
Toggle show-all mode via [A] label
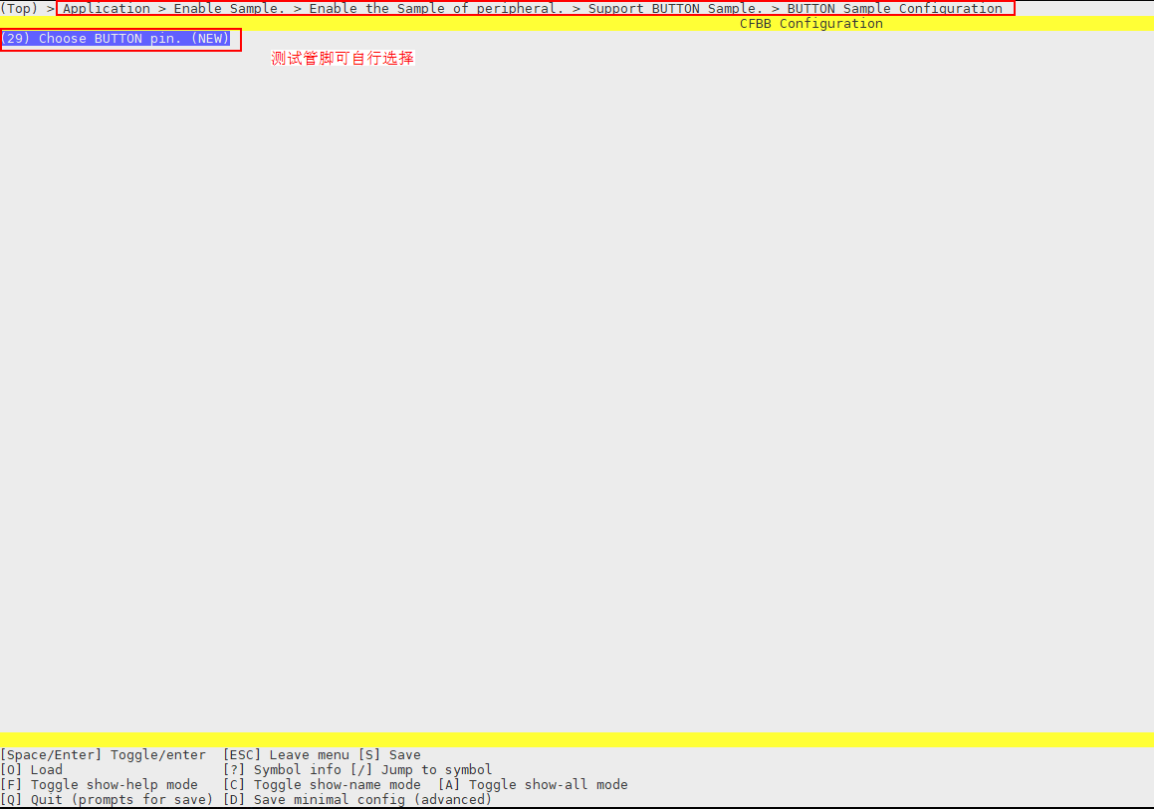point(533,785)
